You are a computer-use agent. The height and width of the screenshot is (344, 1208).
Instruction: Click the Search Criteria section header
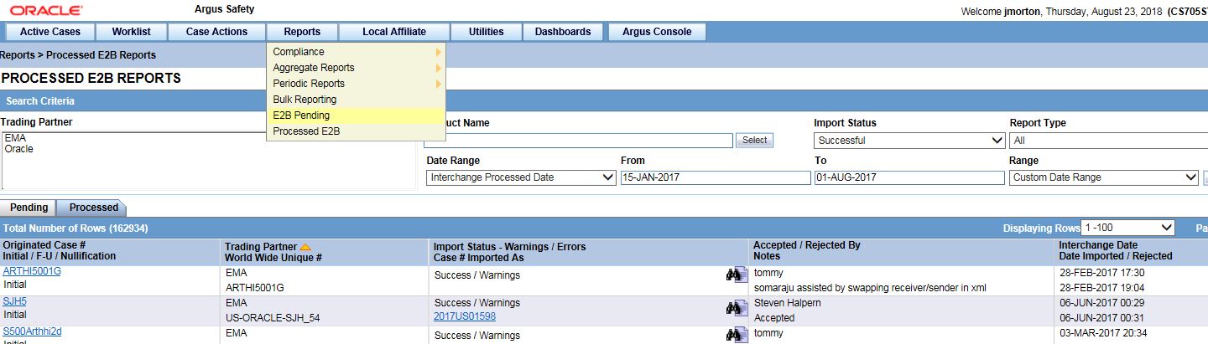40,101
